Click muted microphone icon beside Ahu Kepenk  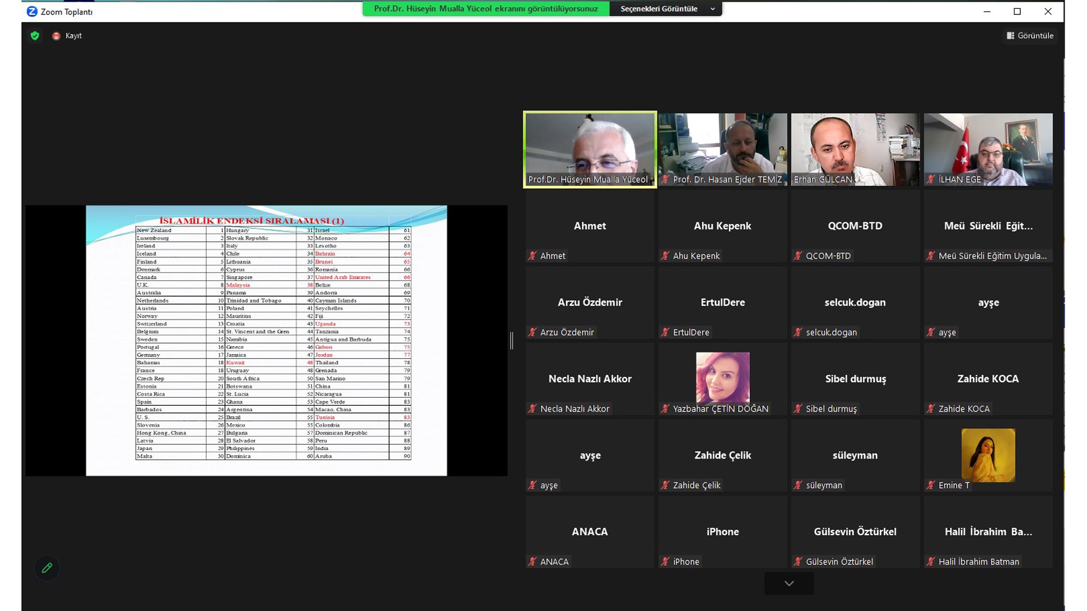[x=665, y=256]
